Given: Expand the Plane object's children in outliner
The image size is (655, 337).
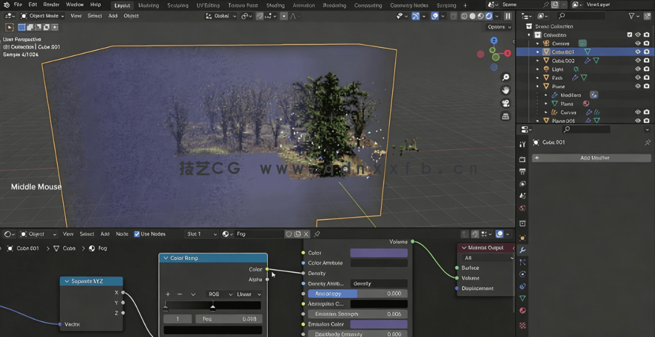Looking at the screenshot, I should [x=537, y=86].
